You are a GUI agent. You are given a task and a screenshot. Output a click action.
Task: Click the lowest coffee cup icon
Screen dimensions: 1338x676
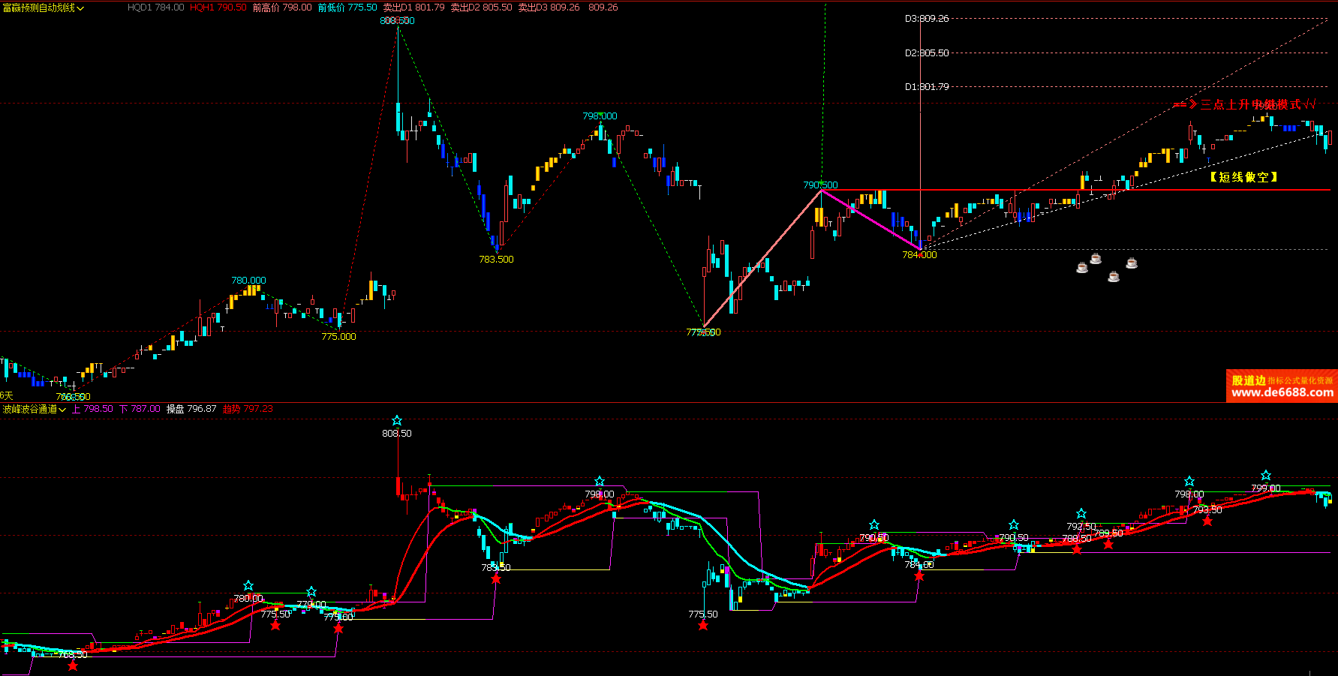tap(1114, 277)
